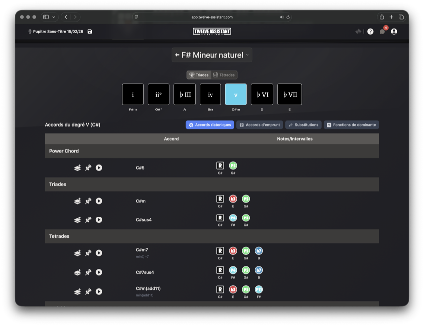The width and height of the screenshot is (424, 326).
Task: Open the user account profile icon
Action: click(x=394, y=32)
